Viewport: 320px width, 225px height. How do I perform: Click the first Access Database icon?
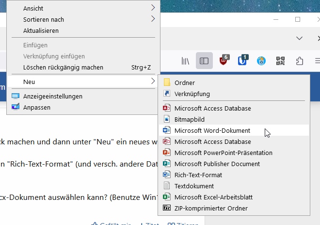(167, 108)
